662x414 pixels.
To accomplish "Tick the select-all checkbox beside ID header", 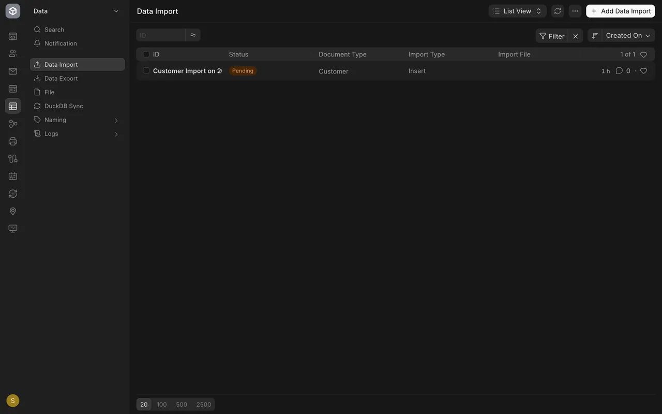I will [146, 54].
